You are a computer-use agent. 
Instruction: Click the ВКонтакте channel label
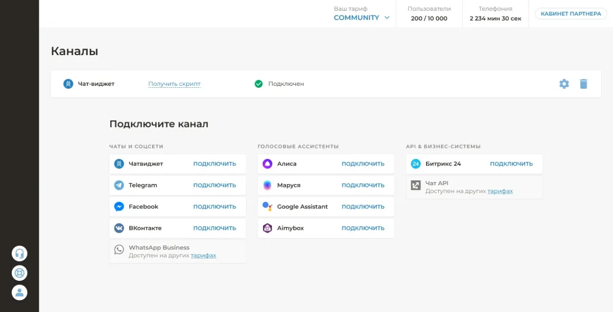coord(145,228)
